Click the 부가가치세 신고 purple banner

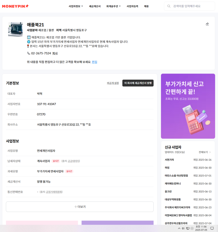188,106
